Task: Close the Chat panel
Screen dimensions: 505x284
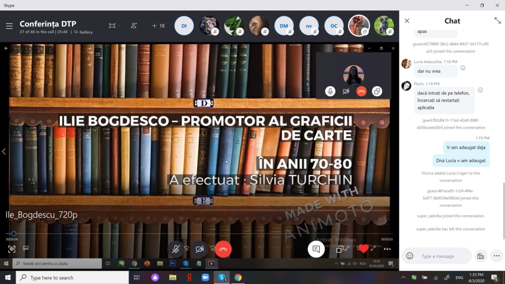Action: pos(407,21)
